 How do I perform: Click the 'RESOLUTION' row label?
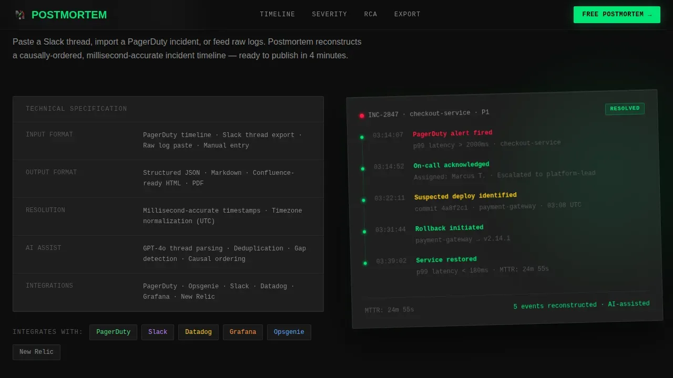coord(45,210)
